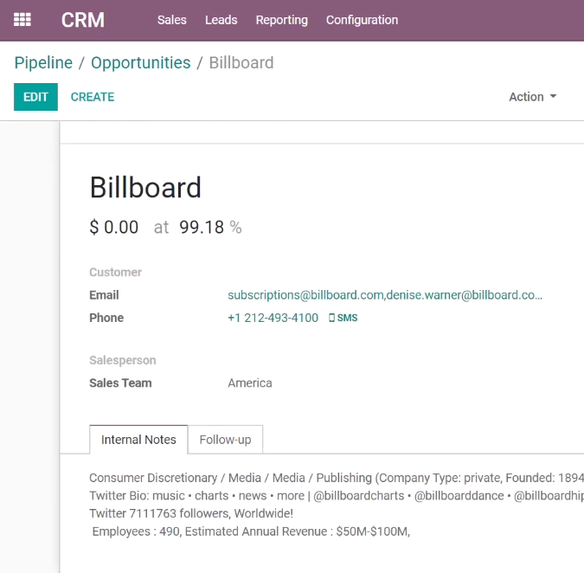The width and height of the screenshot is (584, 573).
Task: Open the Reporting menu
Action: pos(282,20)
